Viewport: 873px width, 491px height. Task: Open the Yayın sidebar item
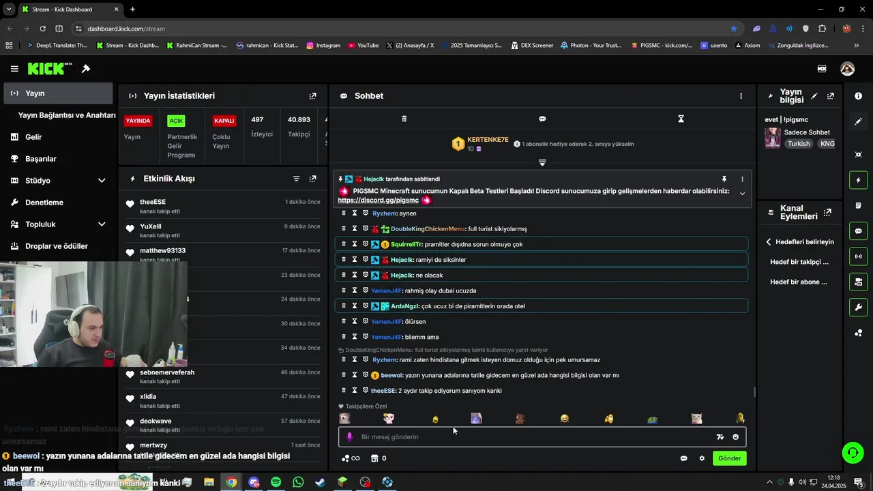tap(58, 93)
